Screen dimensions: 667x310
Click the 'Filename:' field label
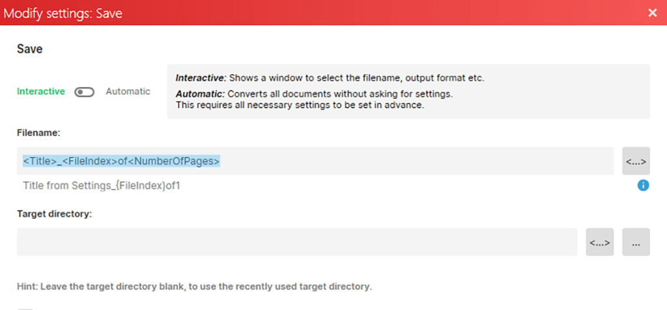[38, 132]
